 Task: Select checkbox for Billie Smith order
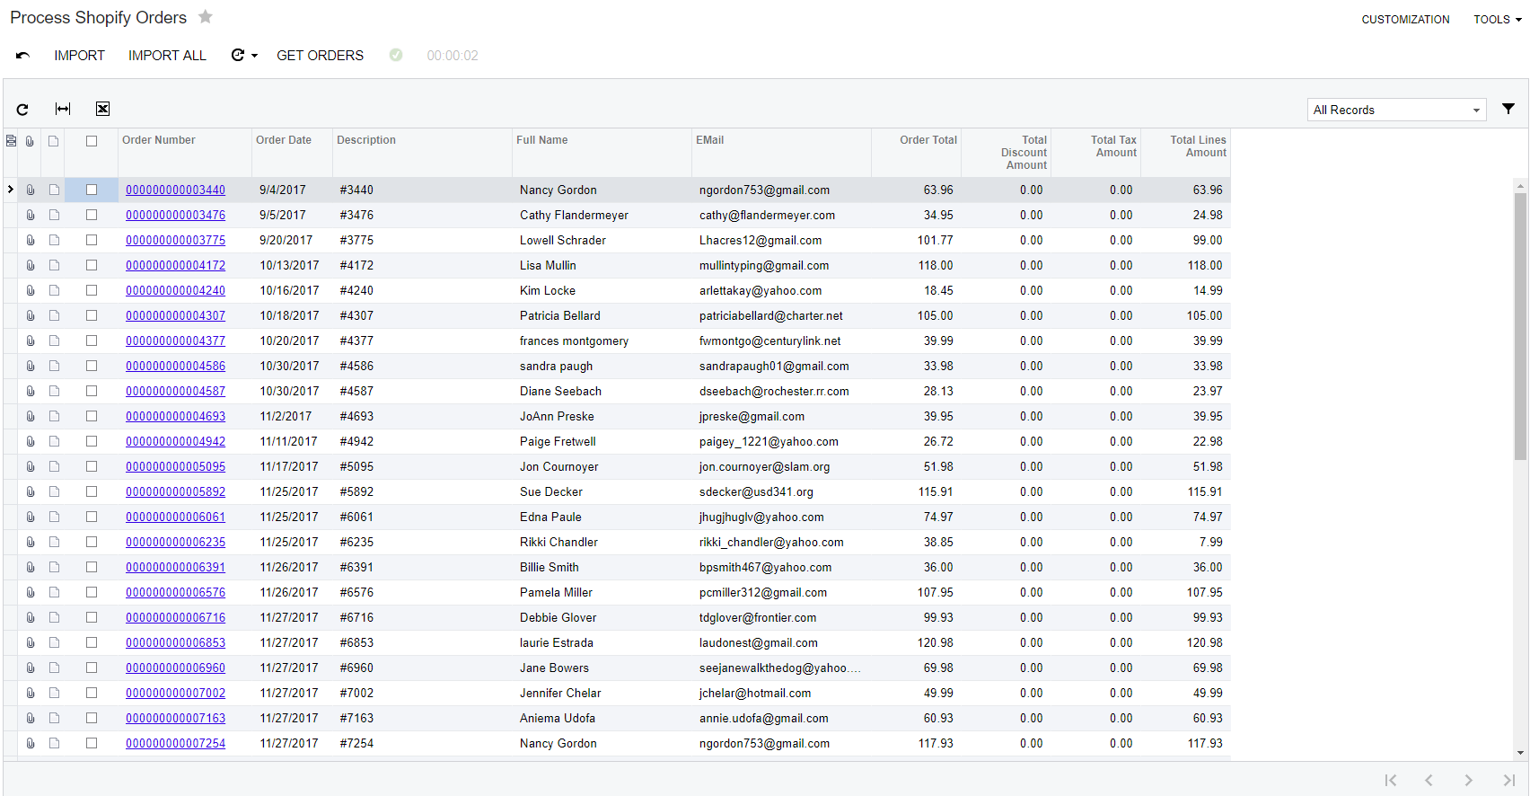tap(92, 567)
